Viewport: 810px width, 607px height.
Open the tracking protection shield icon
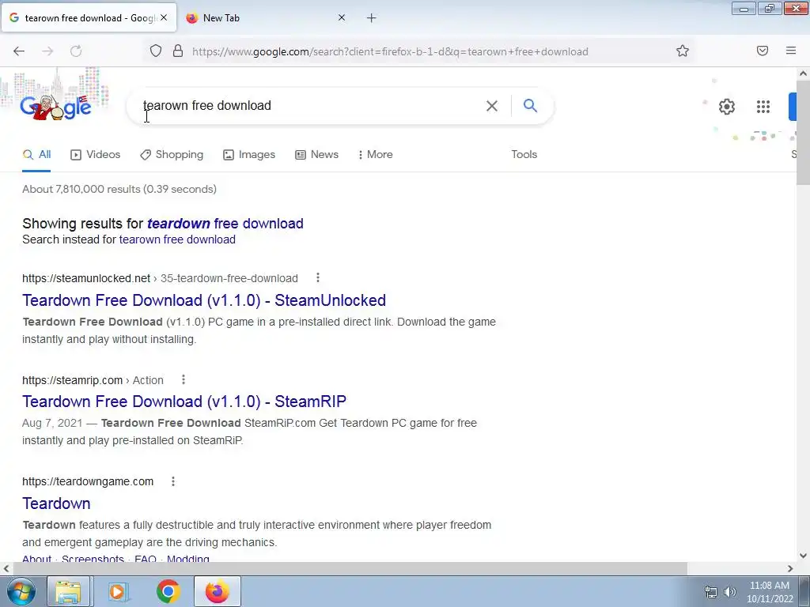pyautogui.click(x=156, y=51)
